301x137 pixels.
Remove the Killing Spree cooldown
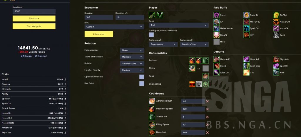point(207,125)
